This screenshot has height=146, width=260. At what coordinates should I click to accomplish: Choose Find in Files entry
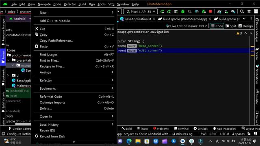pyautogui.click(x=74, y=60)
